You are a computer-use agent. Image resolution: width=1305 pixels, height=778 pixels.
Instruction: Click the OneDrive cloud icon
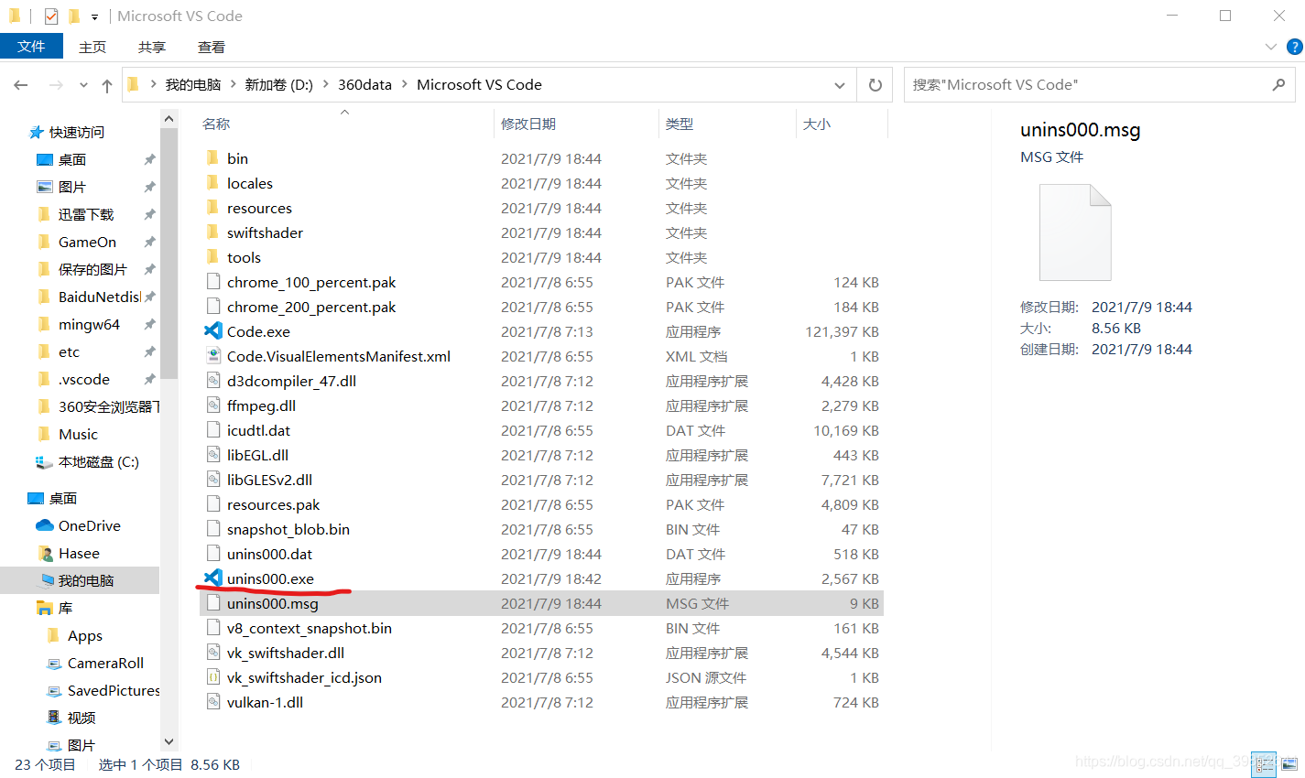pos(44,525)
